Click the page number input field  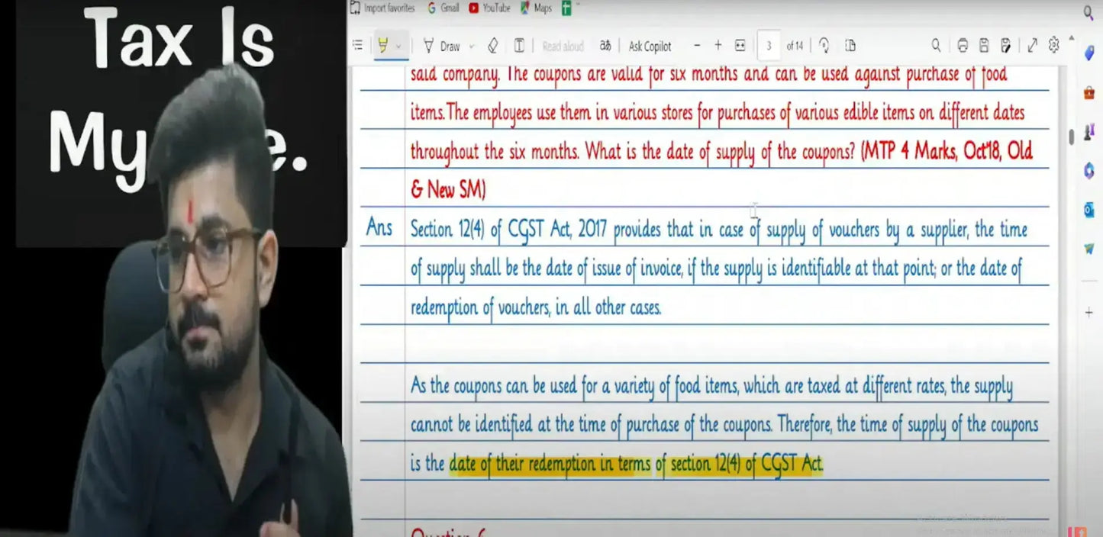click(769, 46)
